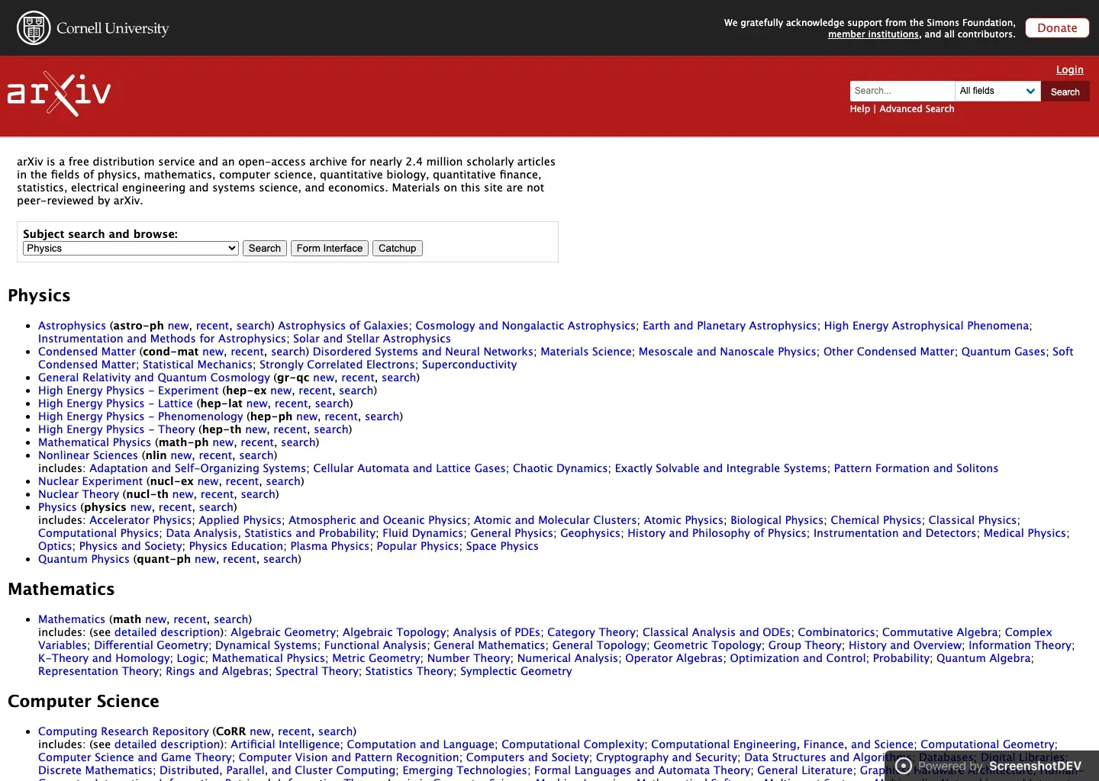Click the Form Interface button
This screenshot has width=1099, height=781.
point(330,248)
